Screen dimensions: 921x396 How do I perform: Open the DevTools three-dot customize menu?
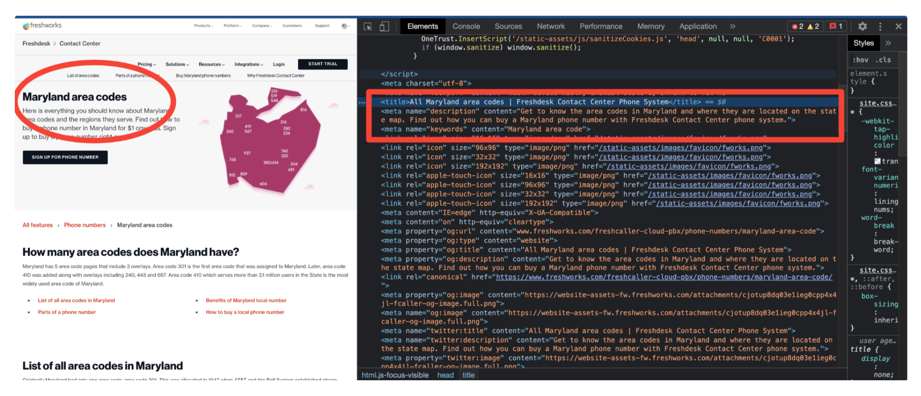tap(880, 26)
